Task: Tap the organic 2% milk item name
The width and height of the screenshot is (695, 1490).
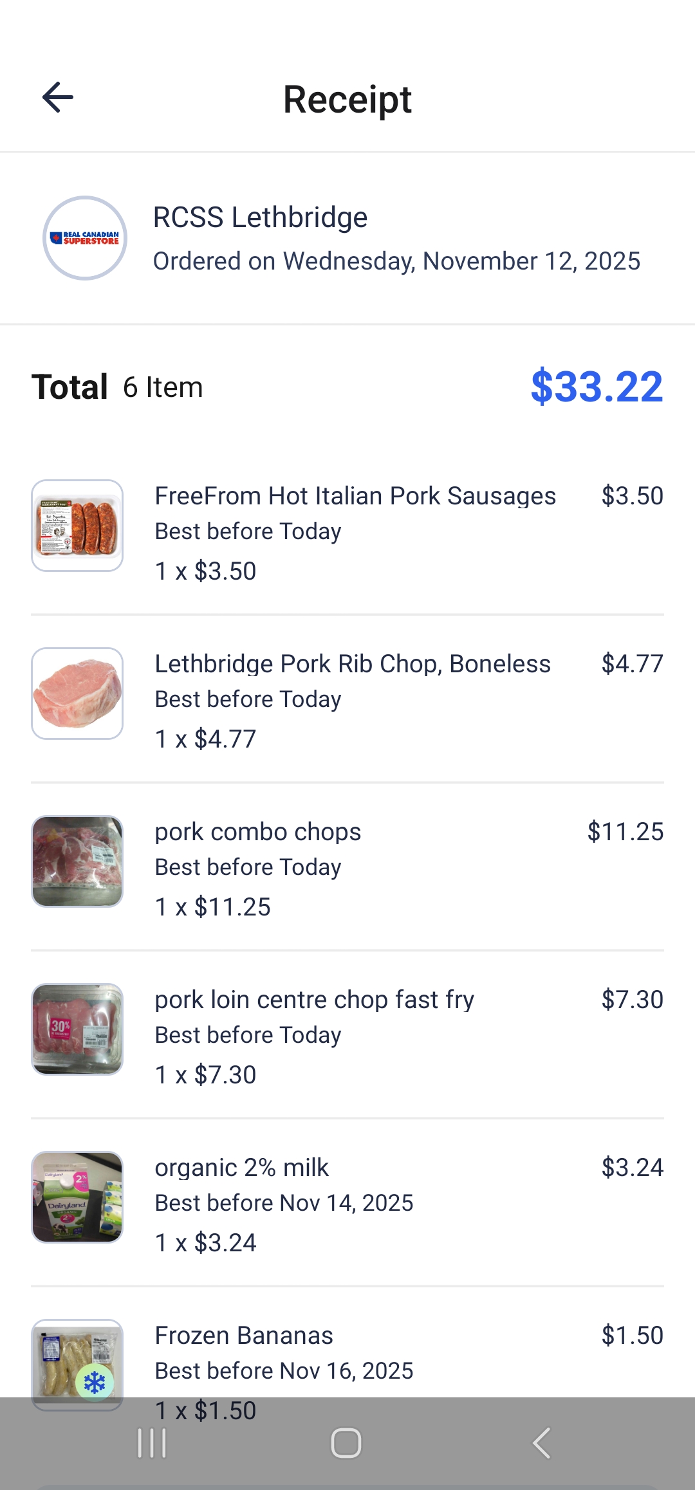Action: [242, 1168]
